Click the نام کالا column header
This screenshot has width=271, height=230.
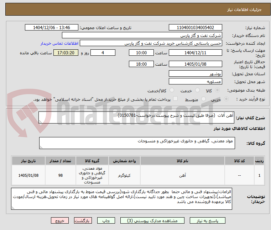click(183, 161)
